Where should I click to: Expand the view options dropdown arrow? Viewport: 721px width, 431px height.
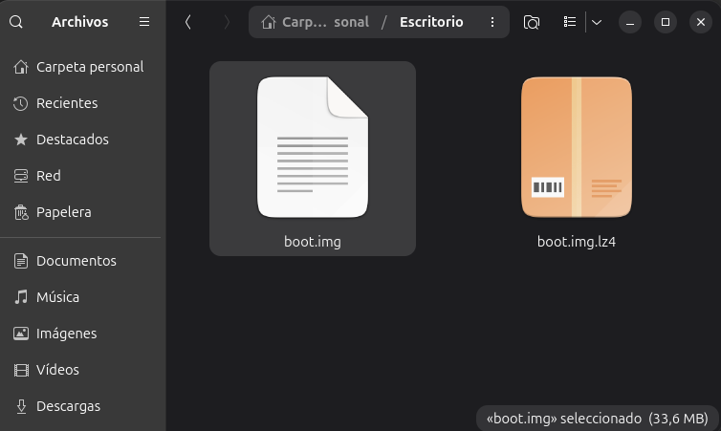point(596,22)
